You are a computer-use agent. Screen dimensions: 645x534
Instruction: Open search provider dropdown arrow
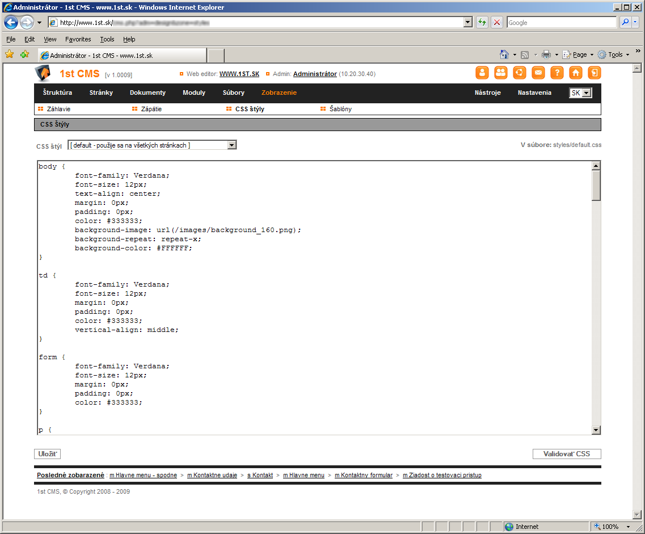pyautogui.click(x=635, y=22)
